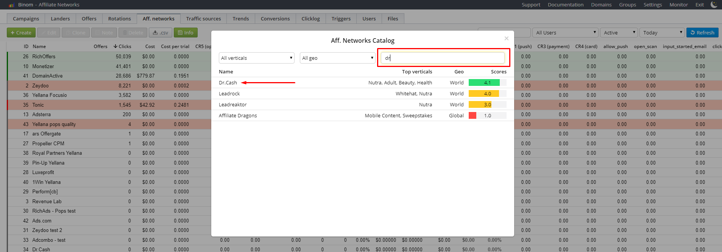Switch to the Trends tab

pos(241,19)
